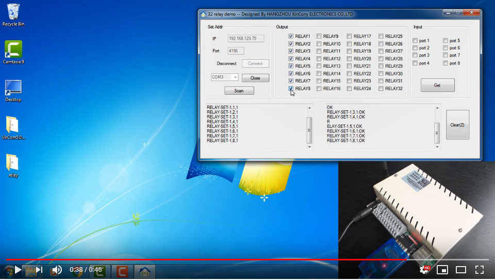
Task: Mute the video with the speaker icon
Action: tap(57, 270)
